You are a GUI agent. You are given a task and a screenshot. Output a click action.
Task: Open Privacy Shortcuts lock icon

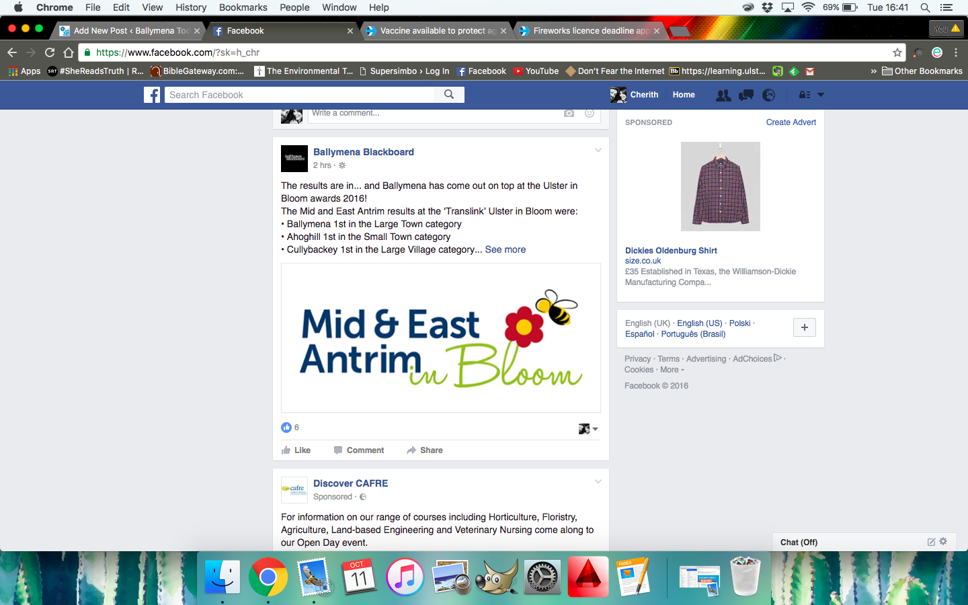(804, 95)
